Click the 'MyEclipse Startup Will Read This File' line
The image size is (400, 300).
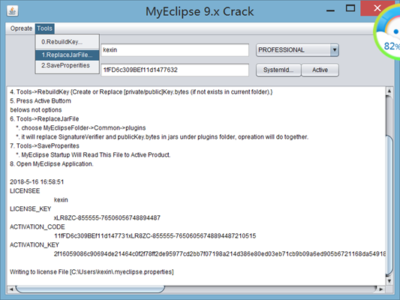coord(93,155)
